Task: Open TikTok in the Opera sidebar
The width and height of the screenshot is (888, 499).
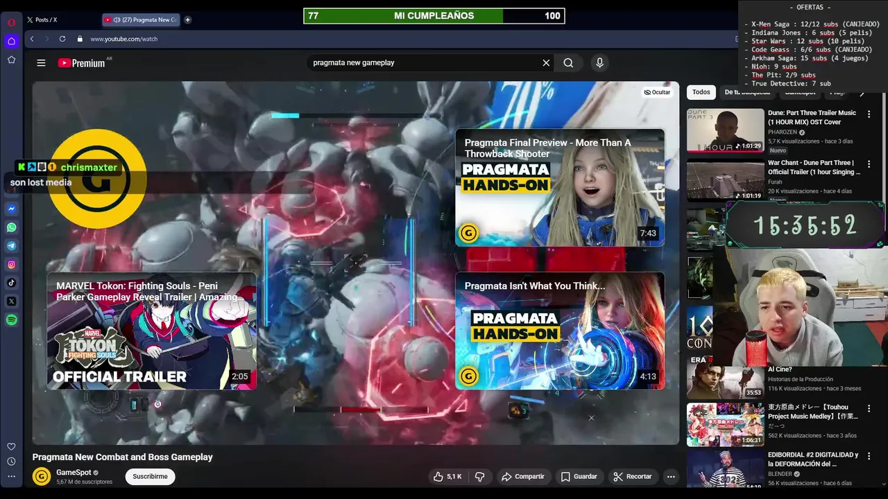Action: point(11,283)
